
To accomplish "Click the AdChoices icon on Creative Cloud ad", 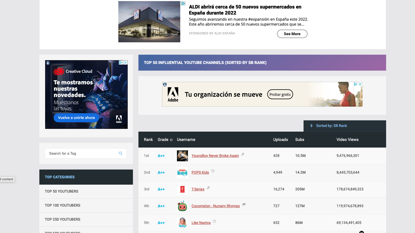I will tap(121, 63).
